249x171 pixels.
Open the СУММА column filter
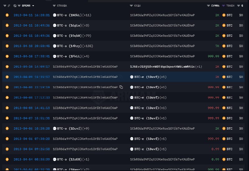click(x=208, y=6)
